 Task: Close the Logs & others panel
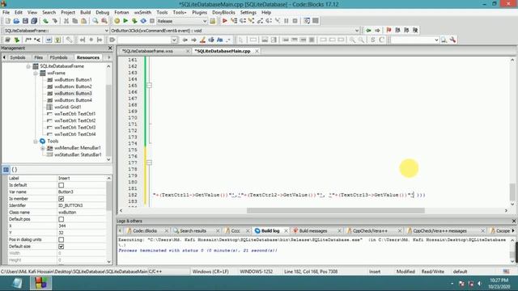pyautogui.click(x=514, y=221)
